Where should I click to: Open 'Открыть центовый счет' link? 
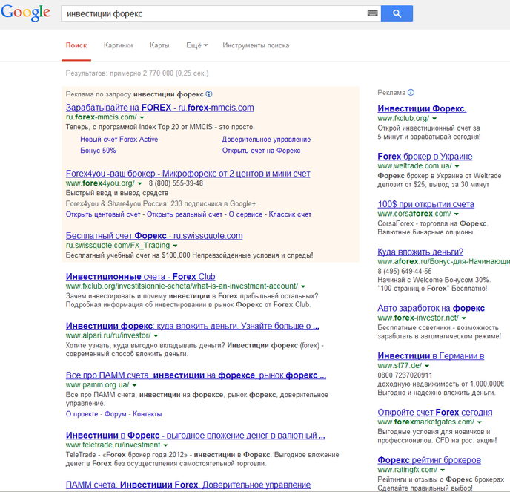(x=103, y=214)
